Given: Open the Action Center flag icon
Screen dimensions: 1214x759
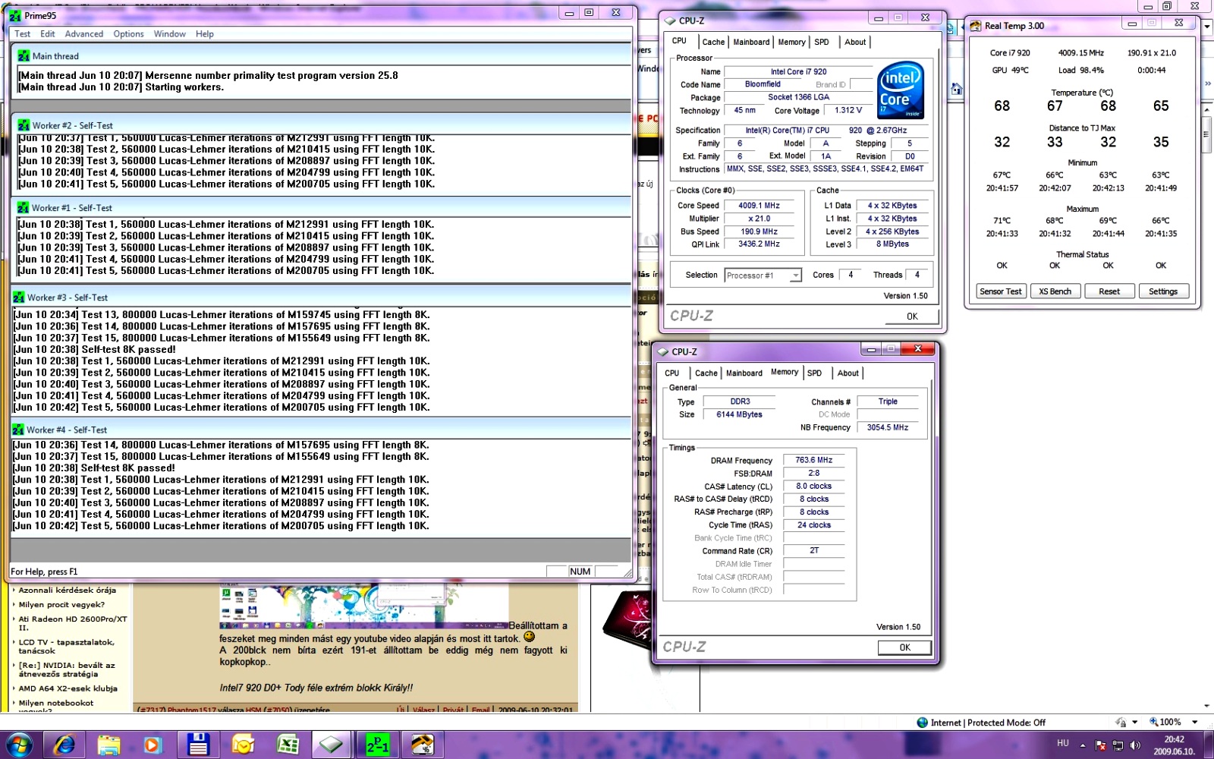Looking at the screenshot, I should pyautogui.click(x=1100, y=745).
